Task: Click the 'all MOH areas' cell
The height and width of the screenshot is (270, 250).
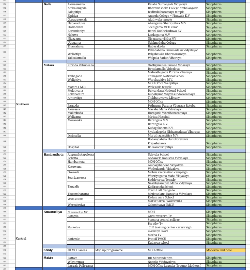Action: coord(81,250)
